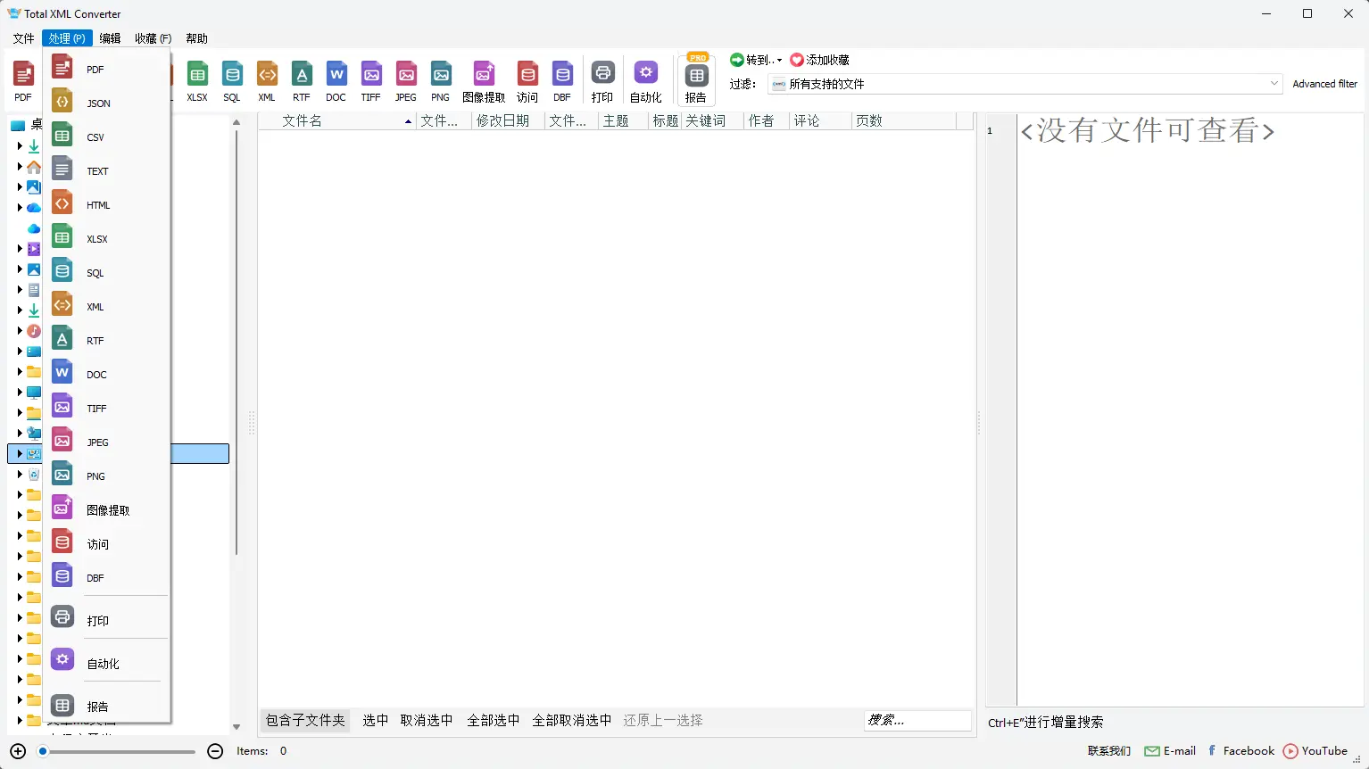Click the PNG toolbar icon
The width and height of the screenshot is (1369, 769).
click(441, 82)
